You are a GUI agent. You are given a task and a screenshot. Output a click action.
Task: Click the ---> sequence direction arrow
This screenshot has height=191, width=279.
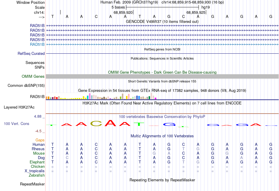(41, 17)
